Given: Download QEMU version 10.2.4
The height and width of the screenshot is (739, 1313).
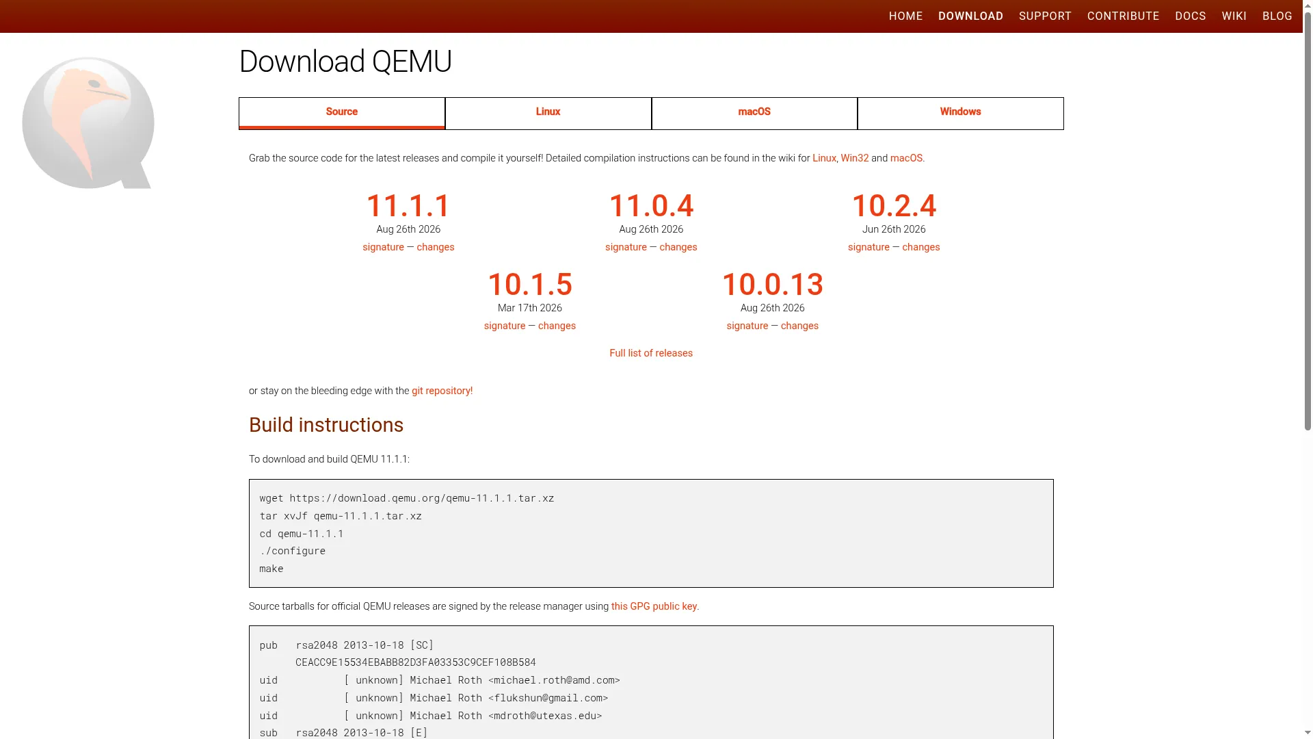Looking at the screenshot, I should coord(894,206).
